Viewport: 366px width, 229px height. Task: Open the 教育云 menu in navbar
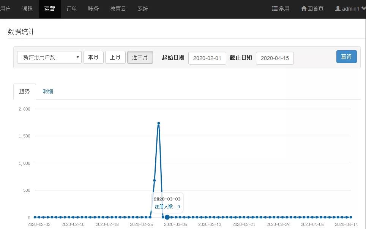pos(118,9)
